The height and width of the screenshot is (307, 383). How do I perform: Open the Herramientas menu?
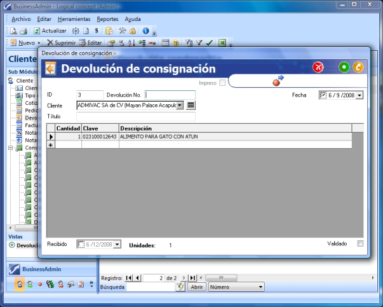(x=74, y=19)
